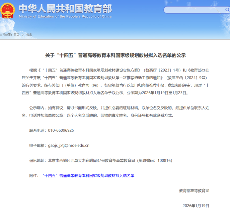Click the national emblem logo
The image size is (230, 211).
click(7, 11)
